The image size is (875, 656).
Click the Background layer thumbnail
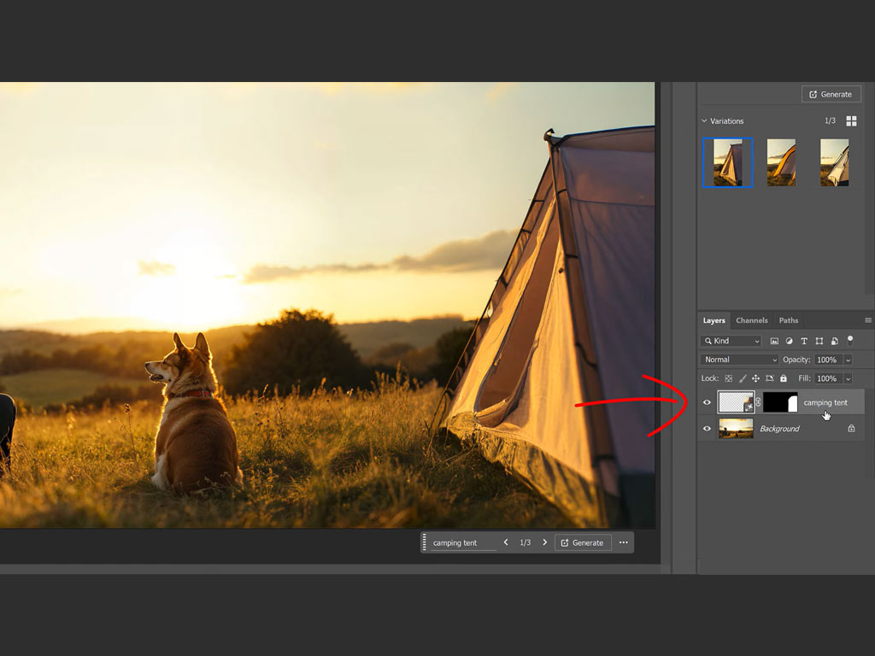click(736, 429)
